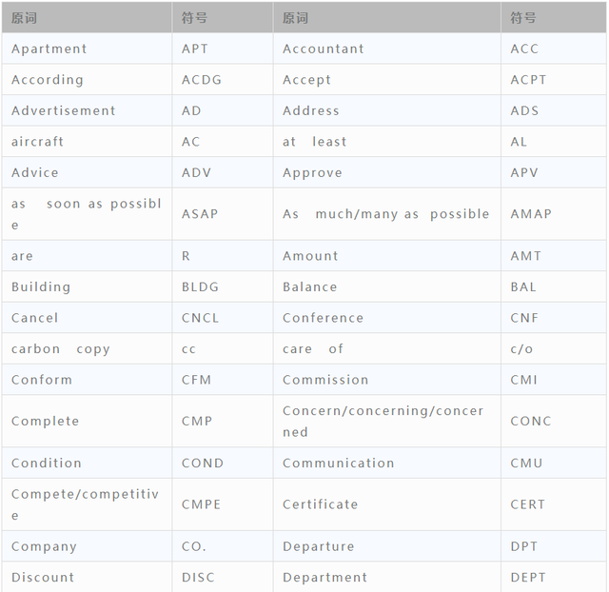The height and width of the screenshot is (592, 609).
Task: Click the word Advertisement
Action: (x=64, y=110)
